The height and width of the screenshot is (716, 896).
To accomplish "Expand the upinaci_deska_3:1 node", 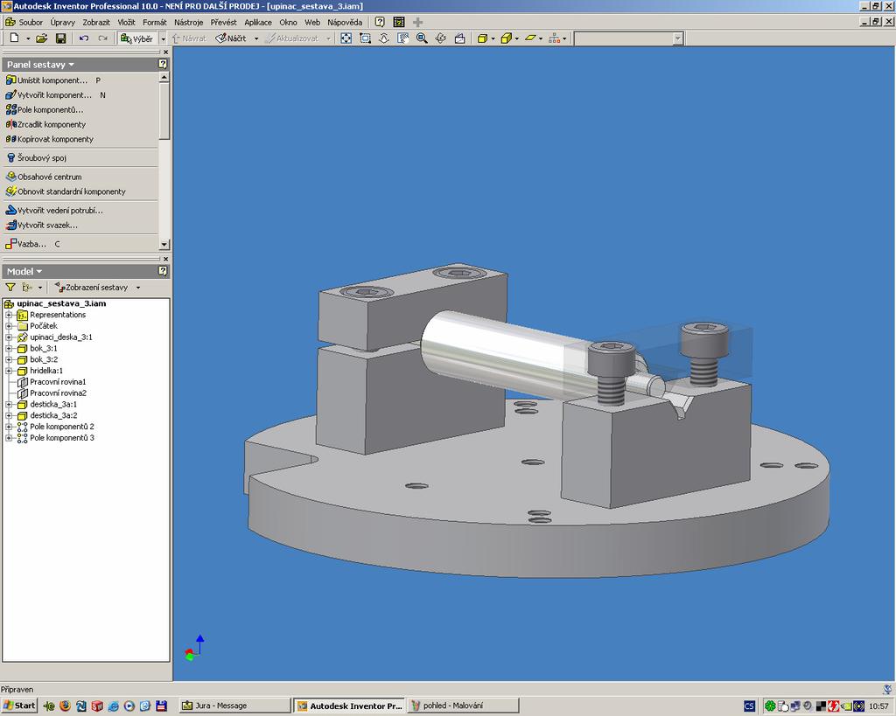I will coord(9,337).
